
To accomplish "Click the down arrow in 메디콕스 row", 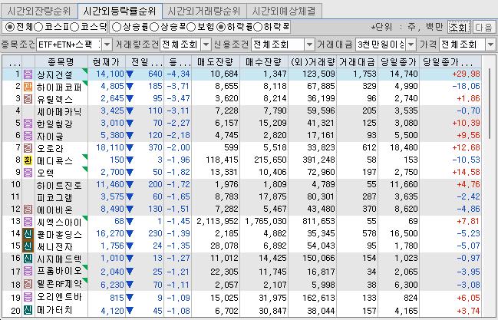I will coord(130,160).
